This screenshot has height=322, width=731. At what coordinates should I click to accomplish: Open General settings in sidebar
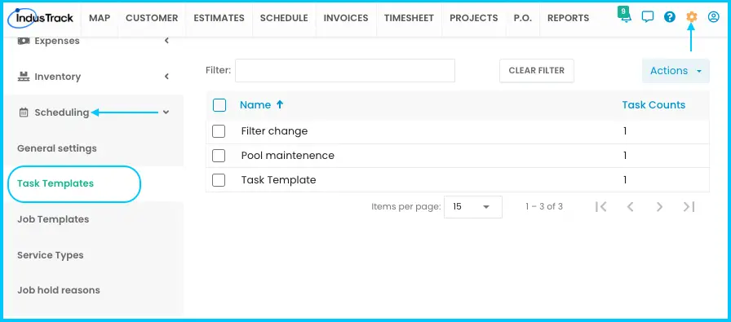[x=57, y=148]
